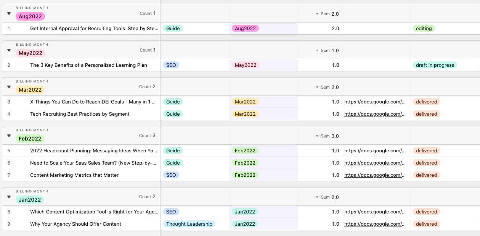This screenshot has width=480, height=236.
Task: Open the Sum 2.0 summary dropdown for Aug2022
Action: click(327, 14)
